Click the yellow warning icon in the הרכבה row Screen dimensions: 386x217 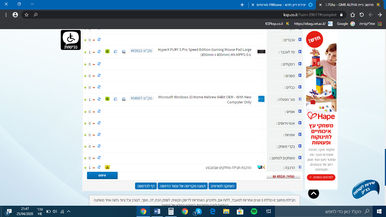pyautogui.click(x=107, y=167)
